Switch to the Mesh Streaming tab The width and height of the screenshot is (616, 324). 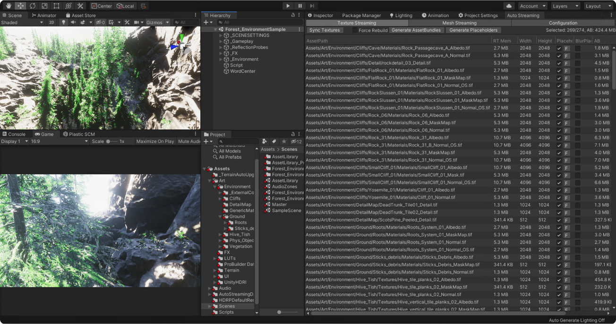[x=459, y=23]
